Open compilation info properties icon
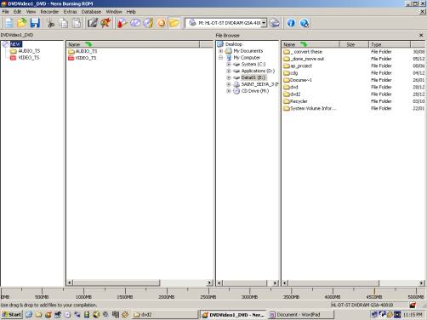 tap(93, 23)
